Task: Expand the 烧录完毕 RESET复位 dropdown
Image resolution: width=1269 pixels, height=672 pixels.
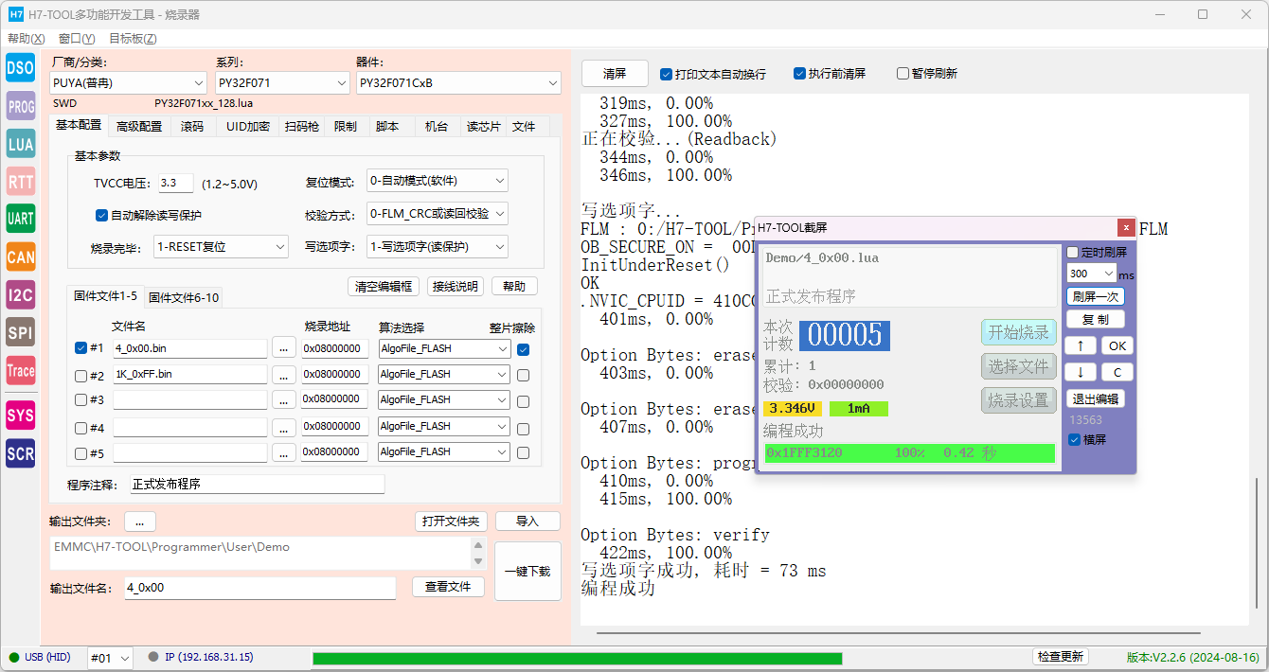Action: pyautogui.click(x=221, y=247)
